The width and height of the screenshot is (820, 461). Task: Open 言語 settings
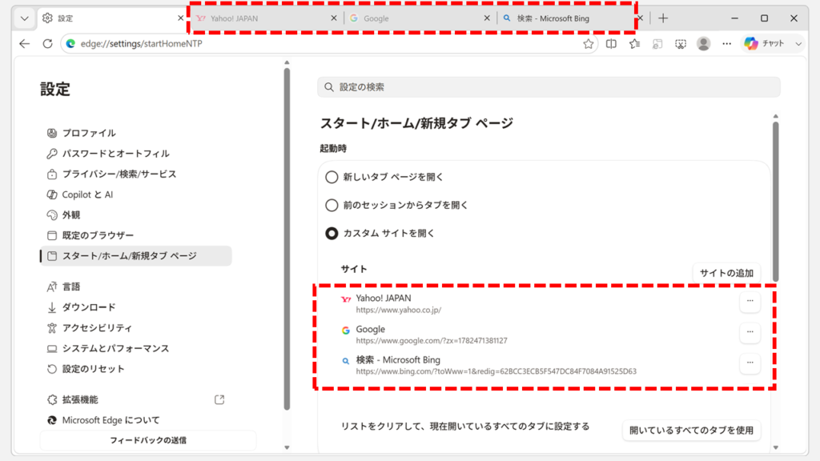136,287
